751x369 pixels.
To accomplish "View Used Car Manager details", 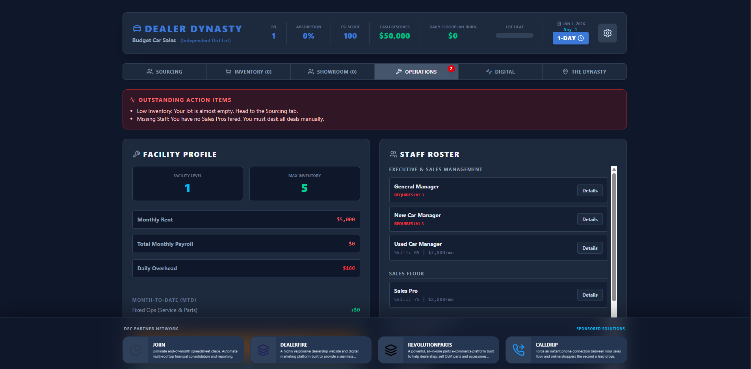I will point(590,248).
